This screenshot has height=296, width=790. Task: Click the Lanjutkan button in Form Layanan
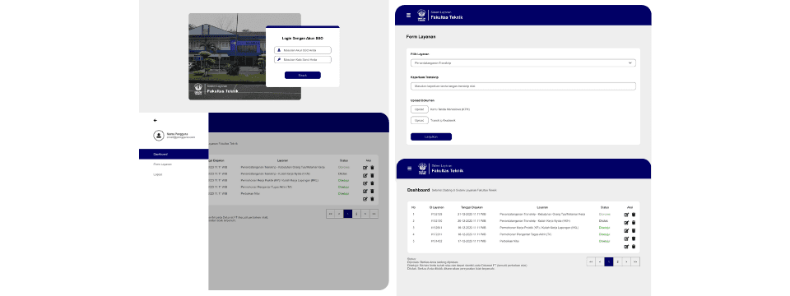[430, 136]
